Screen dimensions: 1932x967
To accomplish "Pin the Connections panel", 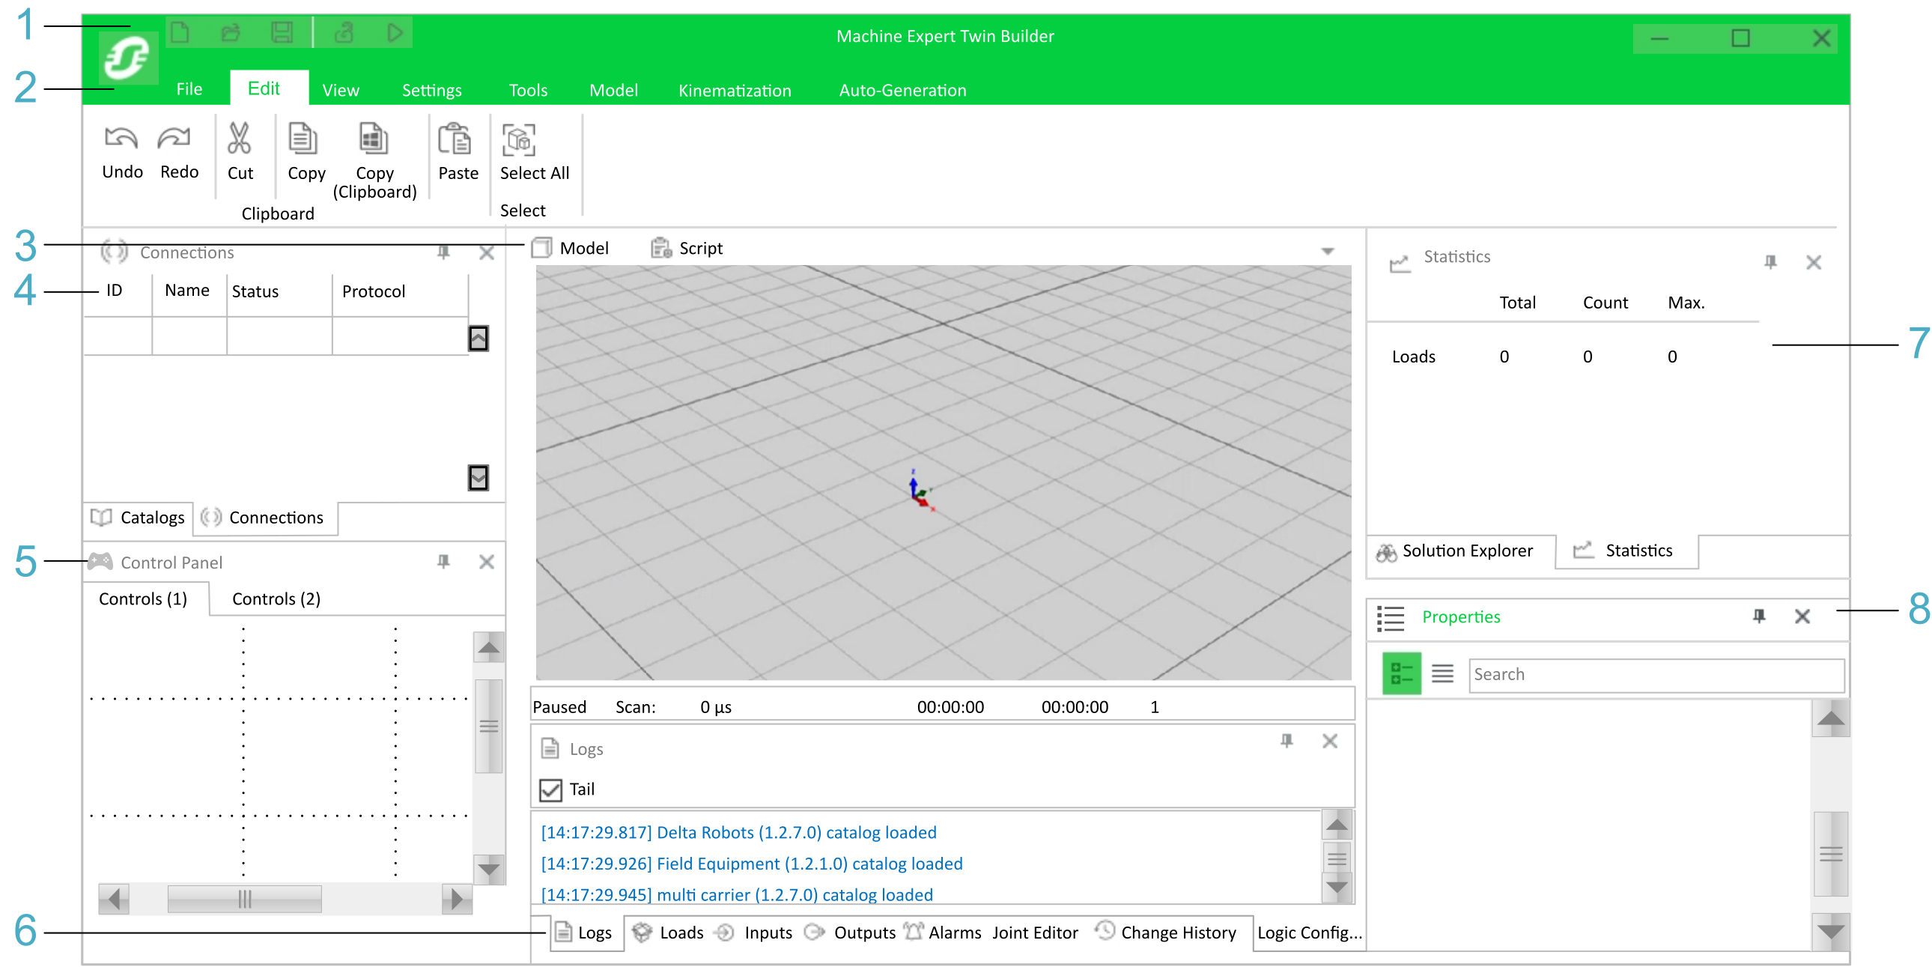I will pos(444,253).
